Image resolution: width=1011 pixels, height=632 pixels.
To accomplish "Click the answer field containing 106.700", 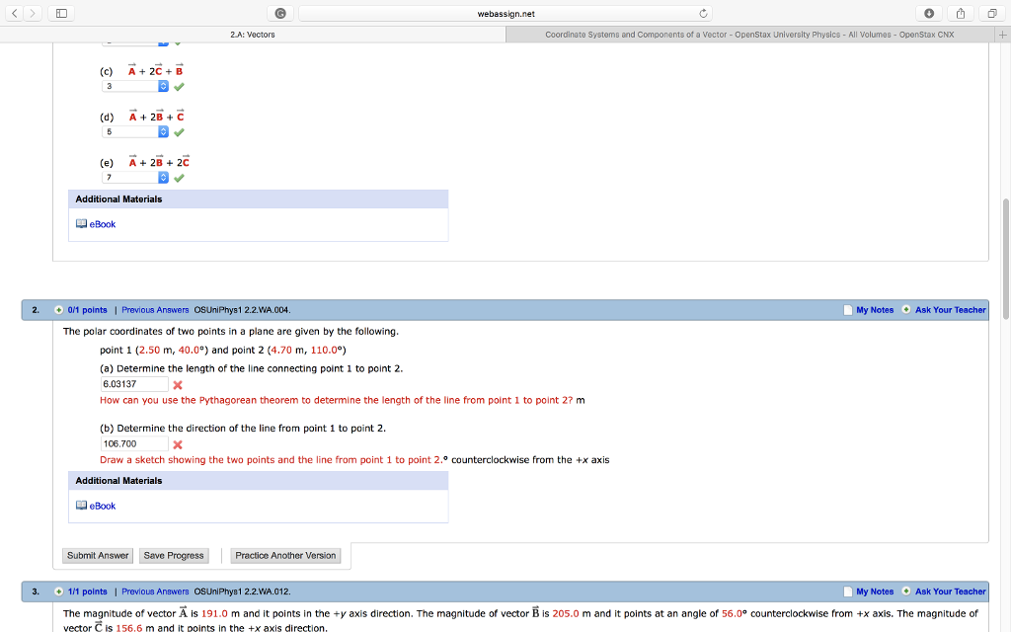I will [x=134, y=443].
